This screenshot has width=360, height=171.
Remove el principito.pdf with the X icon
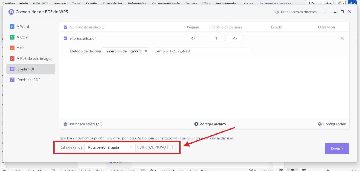point(342,38)
